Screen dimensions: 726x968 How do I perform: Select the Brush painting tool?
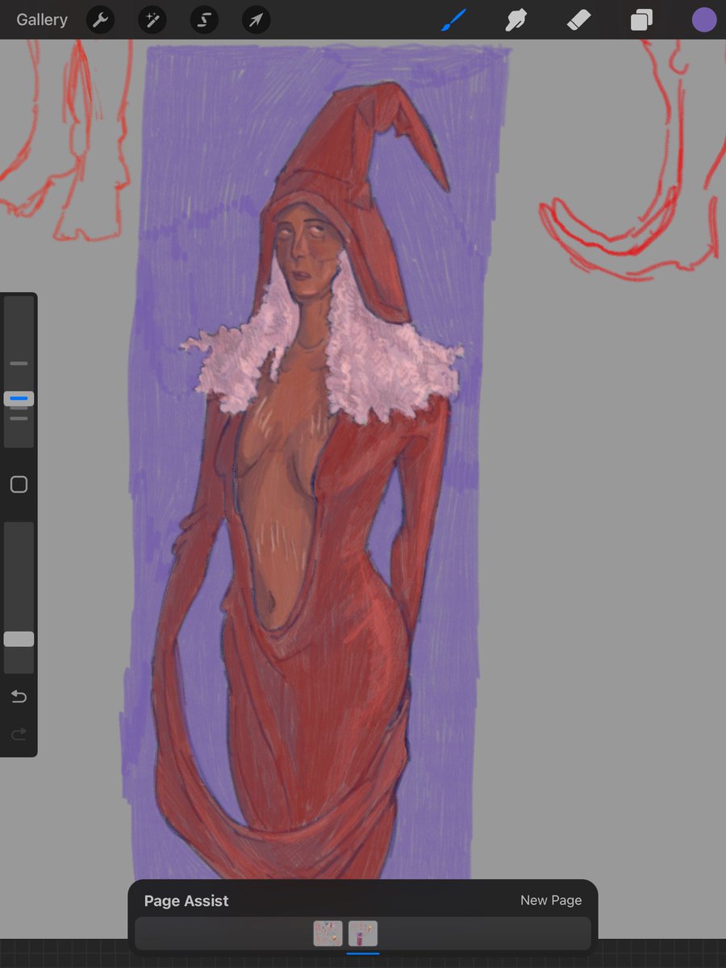pos(453,19)
